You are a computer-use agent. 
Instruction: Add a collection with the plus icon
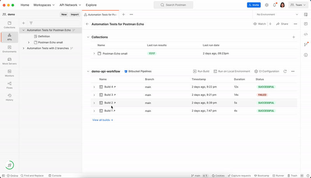(294, 37)
